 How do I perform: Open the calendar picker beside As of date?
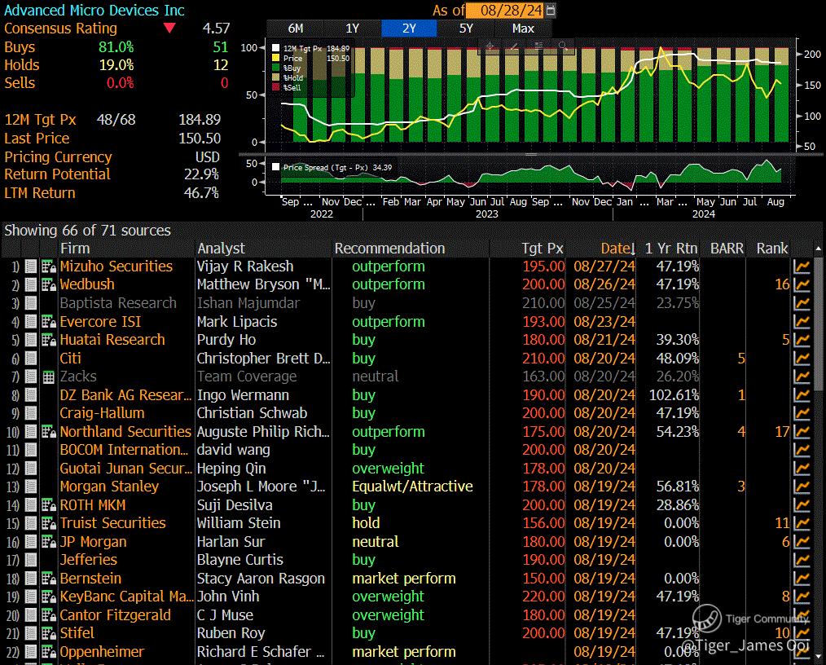pos(551,11)
